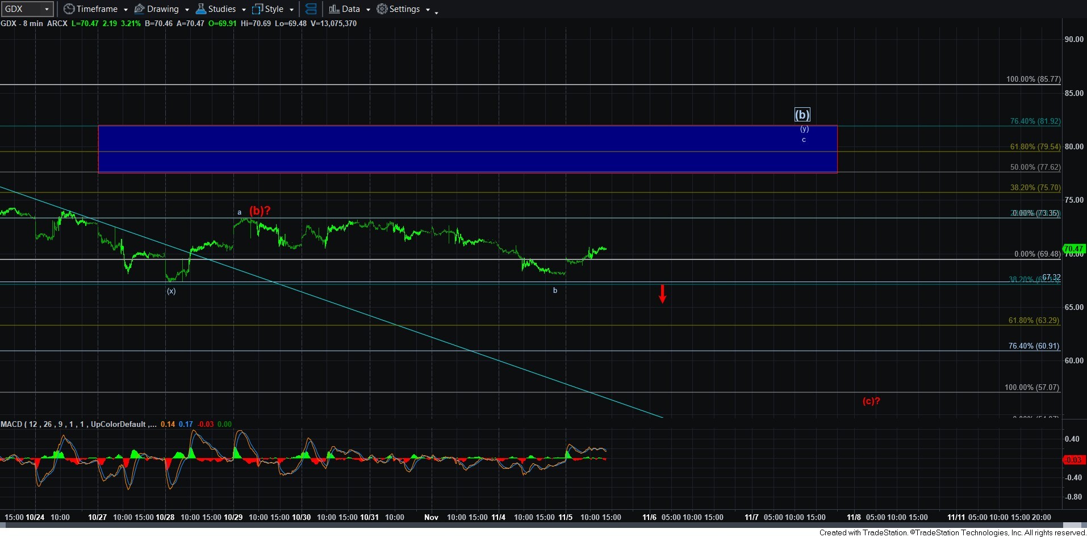Screen dimensions: 1087x537
Task: Click the green 70.47 current price tag
Action: click(1073, 249)
